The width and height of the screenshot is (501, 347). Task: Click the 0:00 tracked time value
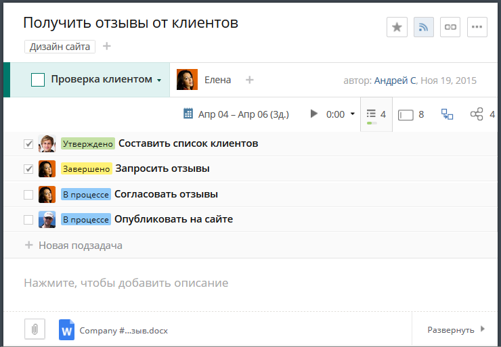(x=335, y=114)
